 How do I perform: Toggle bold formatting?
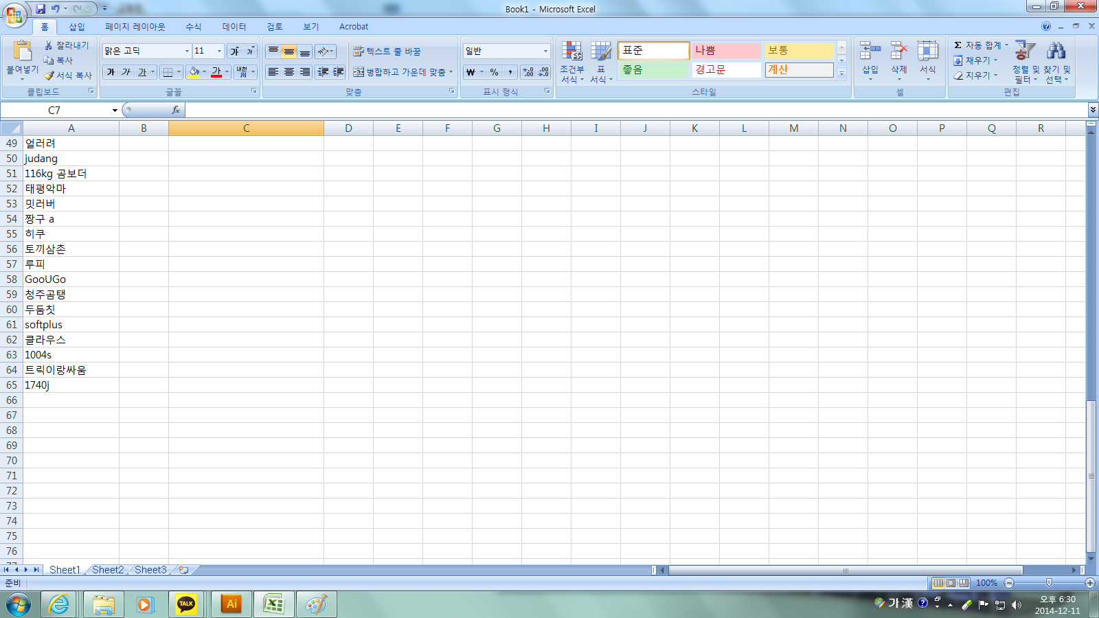(x=111, y=72)
